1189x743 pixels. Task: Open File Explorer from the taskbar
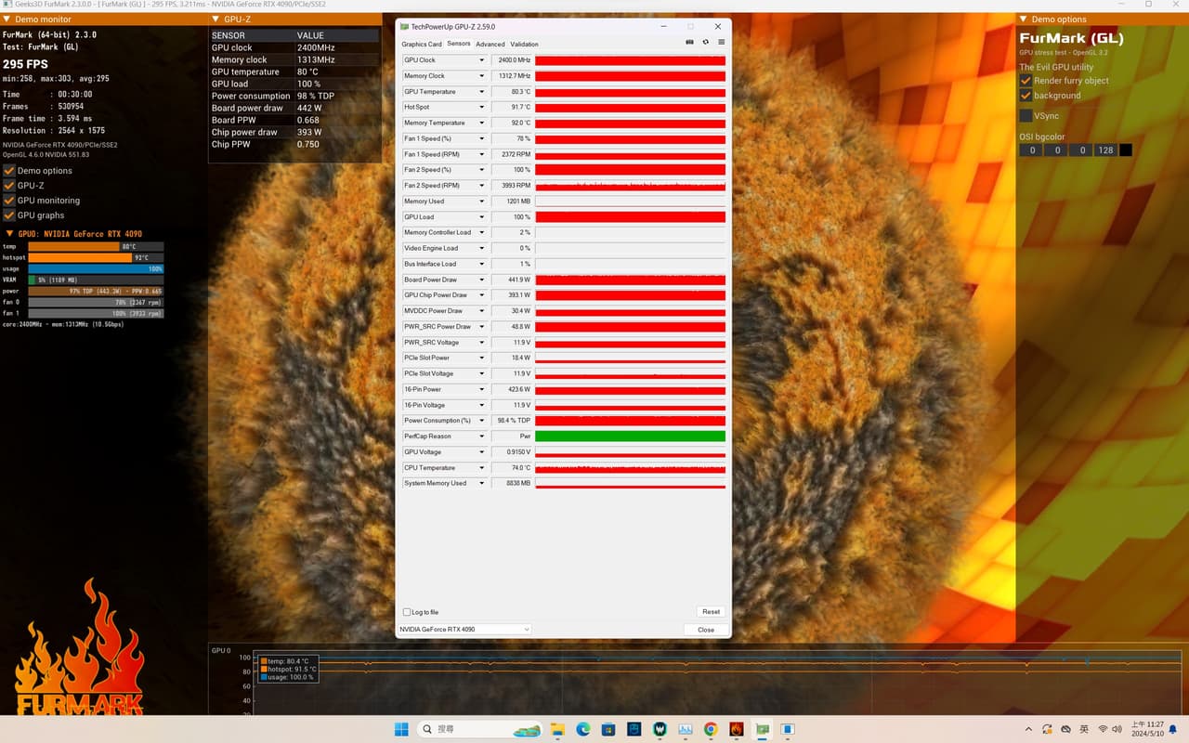pyautogui.click(x=557, y=729)
